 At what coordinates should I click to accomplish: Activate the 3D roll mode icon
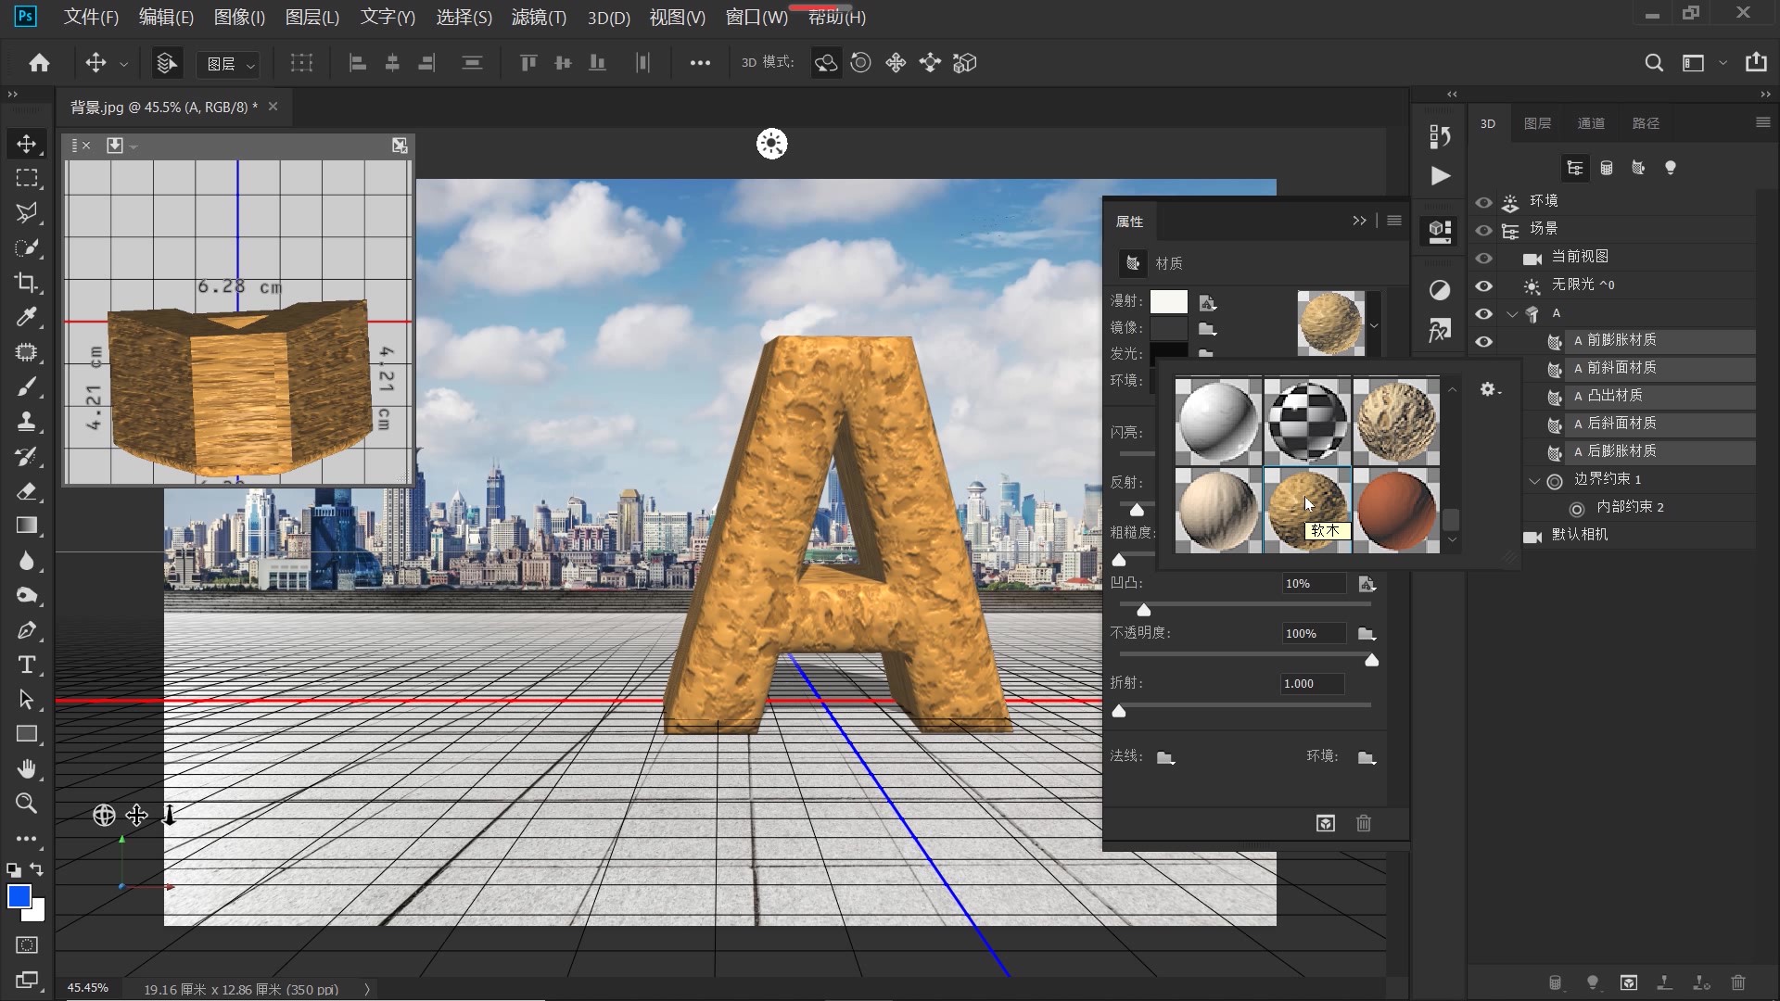860,62
